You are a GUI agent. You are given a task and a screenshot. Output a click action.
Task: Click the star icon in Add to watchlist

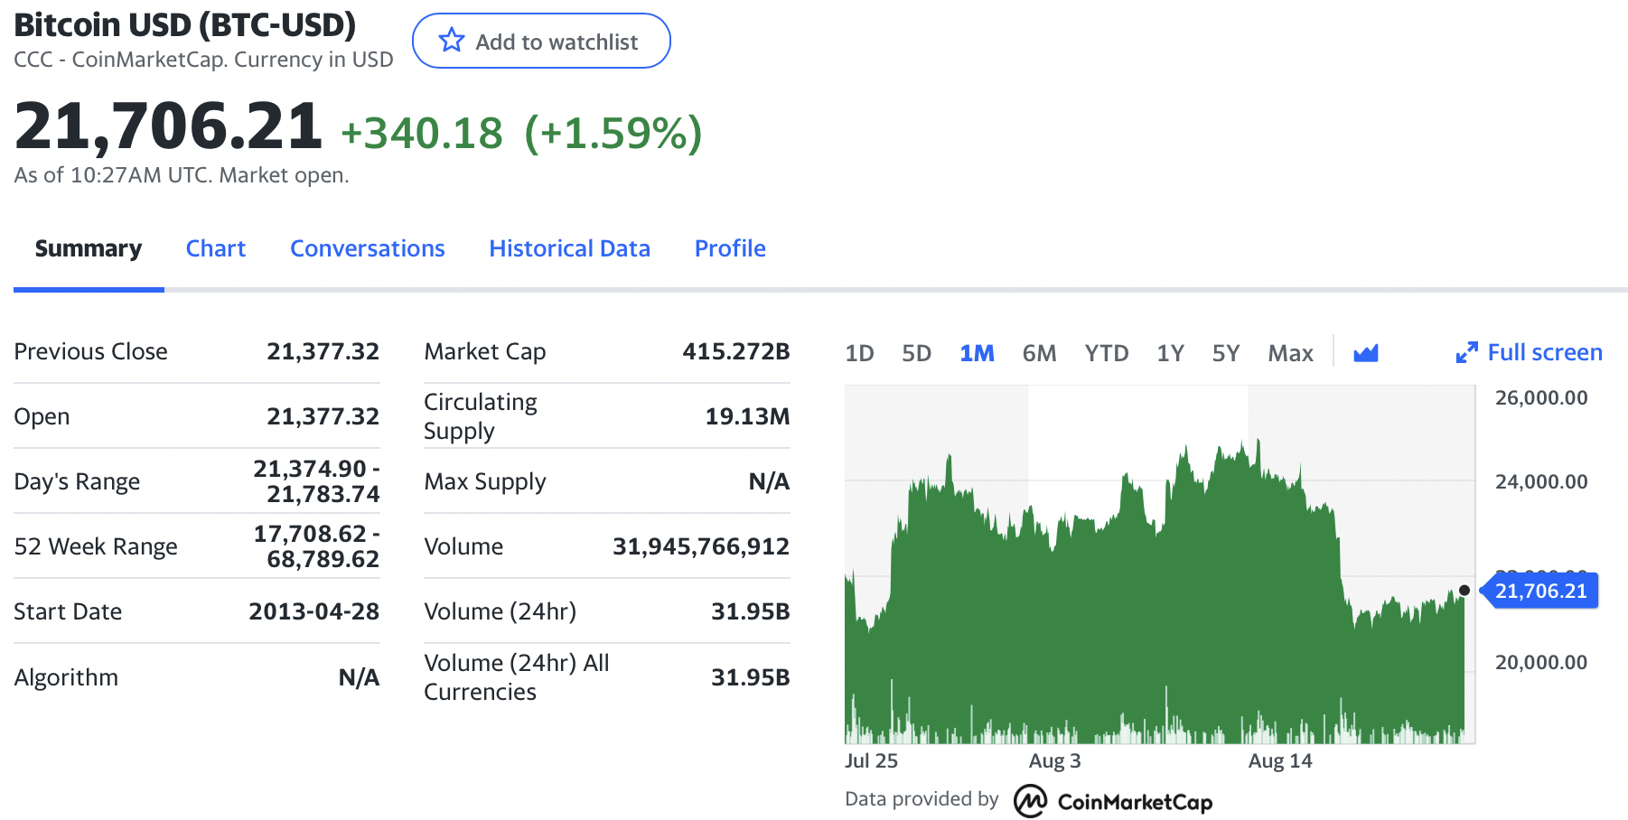click(451, 41)
